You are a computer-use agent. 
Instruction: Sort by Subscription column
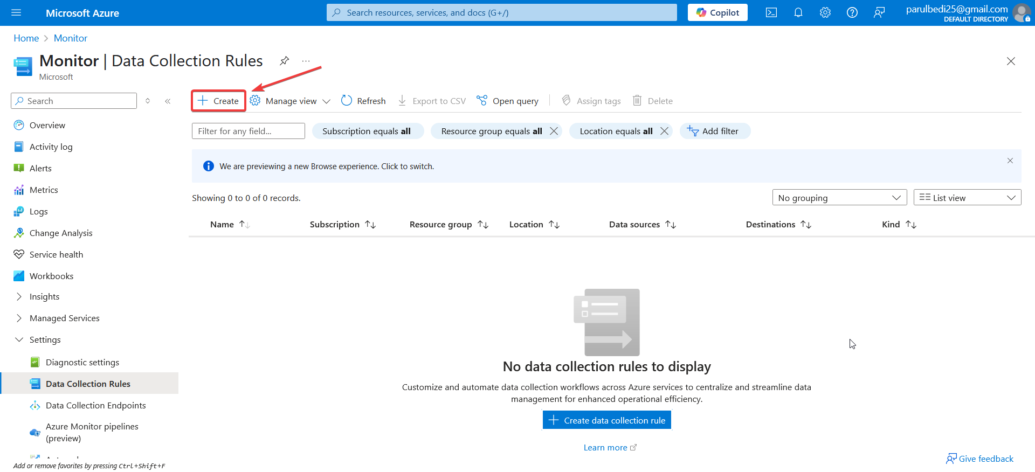click(343, 225)
